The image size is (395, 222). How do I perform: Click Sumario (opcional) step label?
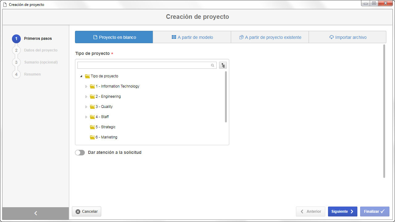[41, 62]
